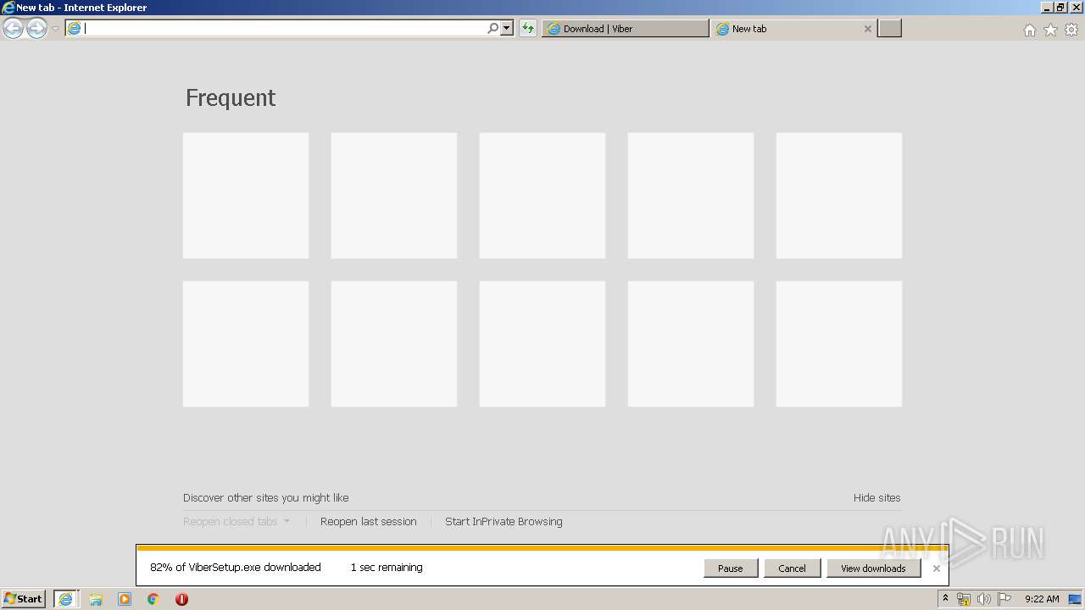Show hidden system tray icons arrow
Image resolution: width=1085 pixels, height=610 pixels.
(x=945, y=599)
